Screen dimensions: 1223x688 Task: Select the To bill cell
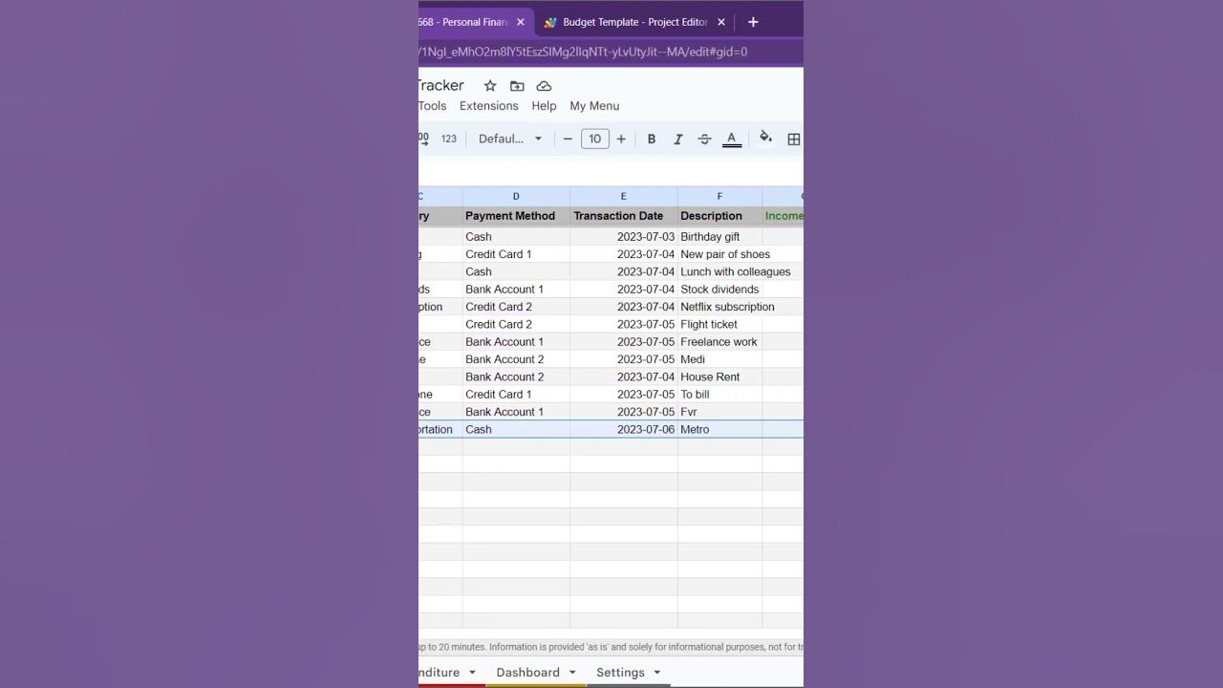coord(719,394)
